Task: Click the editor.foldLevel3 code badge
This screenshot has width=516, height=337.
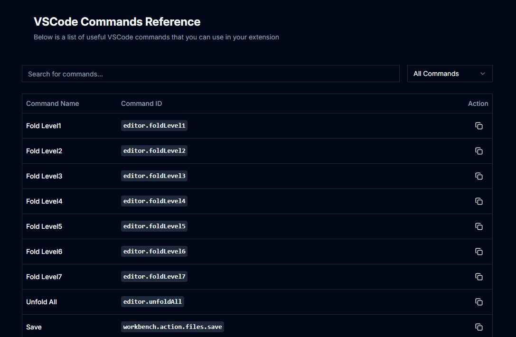Action: coord(154,176)
